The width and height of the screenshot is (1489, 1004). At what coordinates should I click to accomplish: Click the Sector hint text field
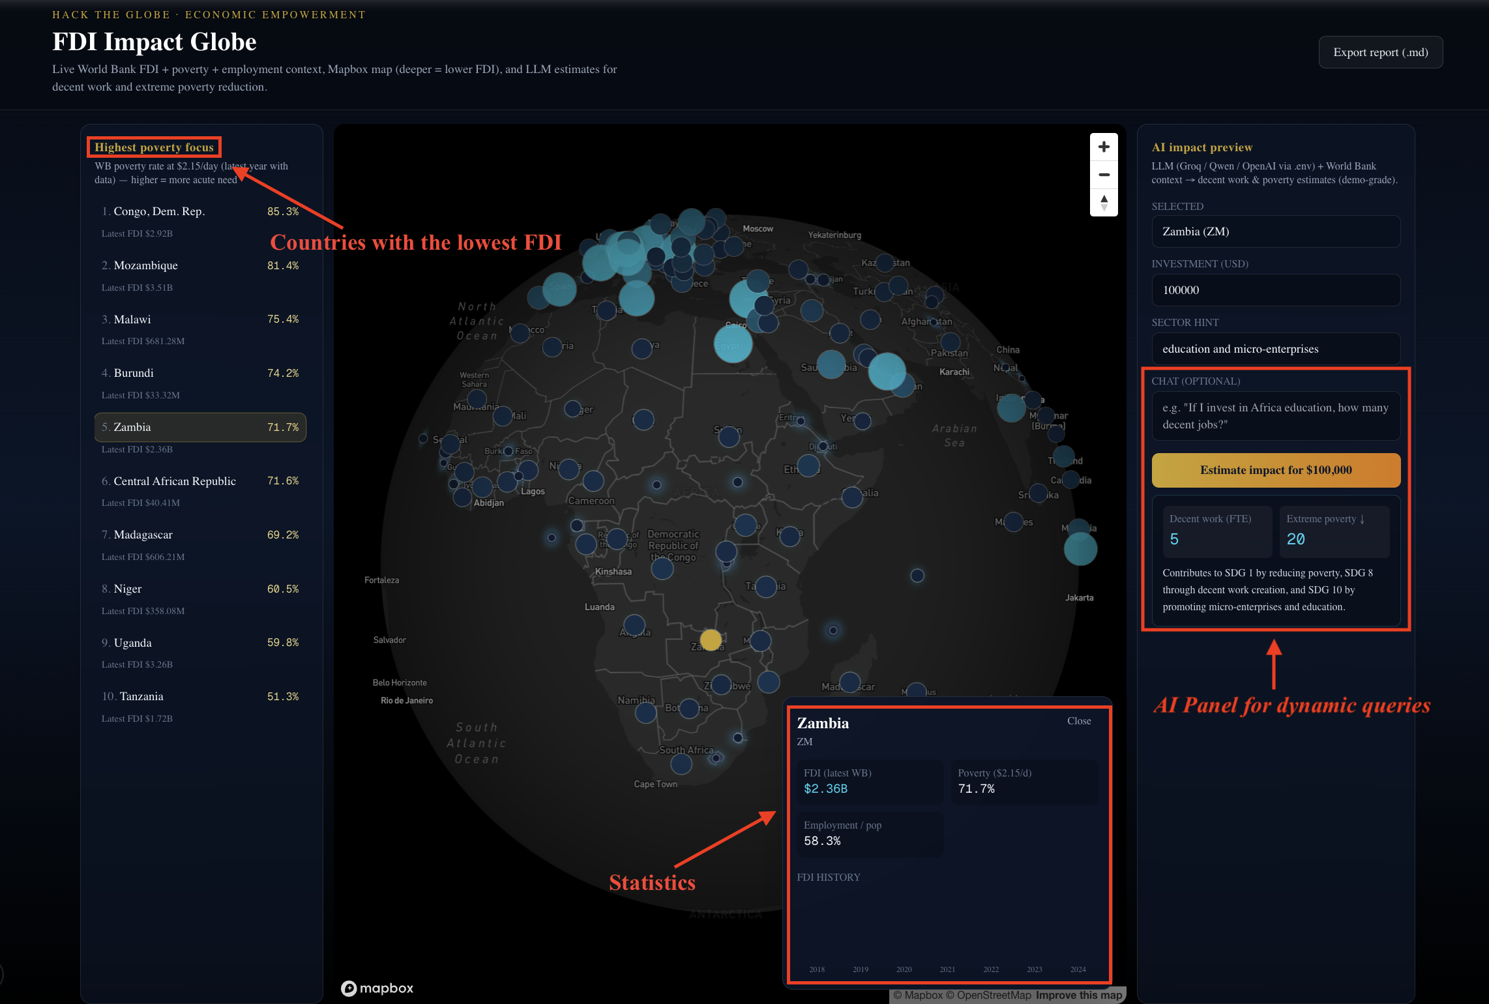point(1275,349)
